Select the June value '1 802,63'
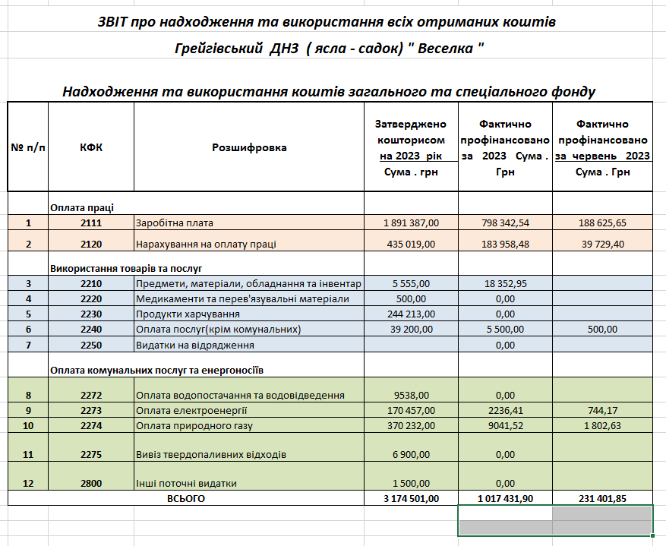 coord(602,425)
